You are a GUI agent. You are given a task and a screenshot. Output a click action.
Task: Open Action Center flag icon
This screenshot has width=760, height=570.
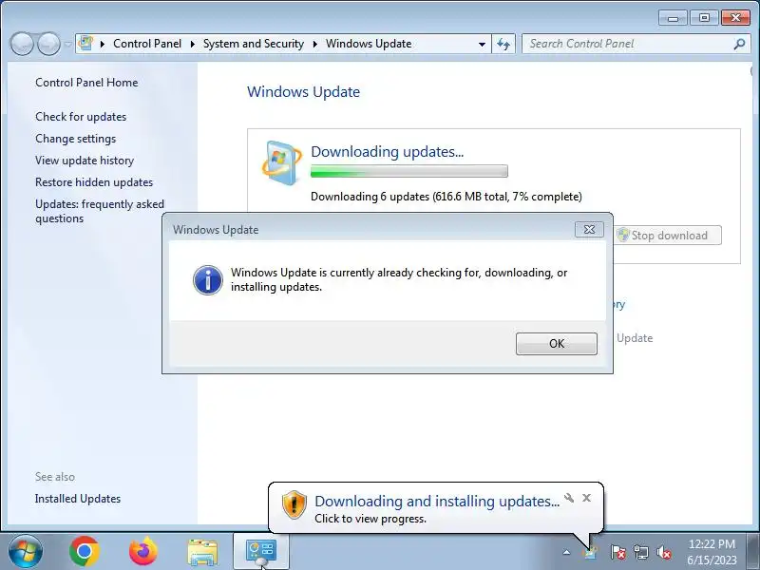617,552
